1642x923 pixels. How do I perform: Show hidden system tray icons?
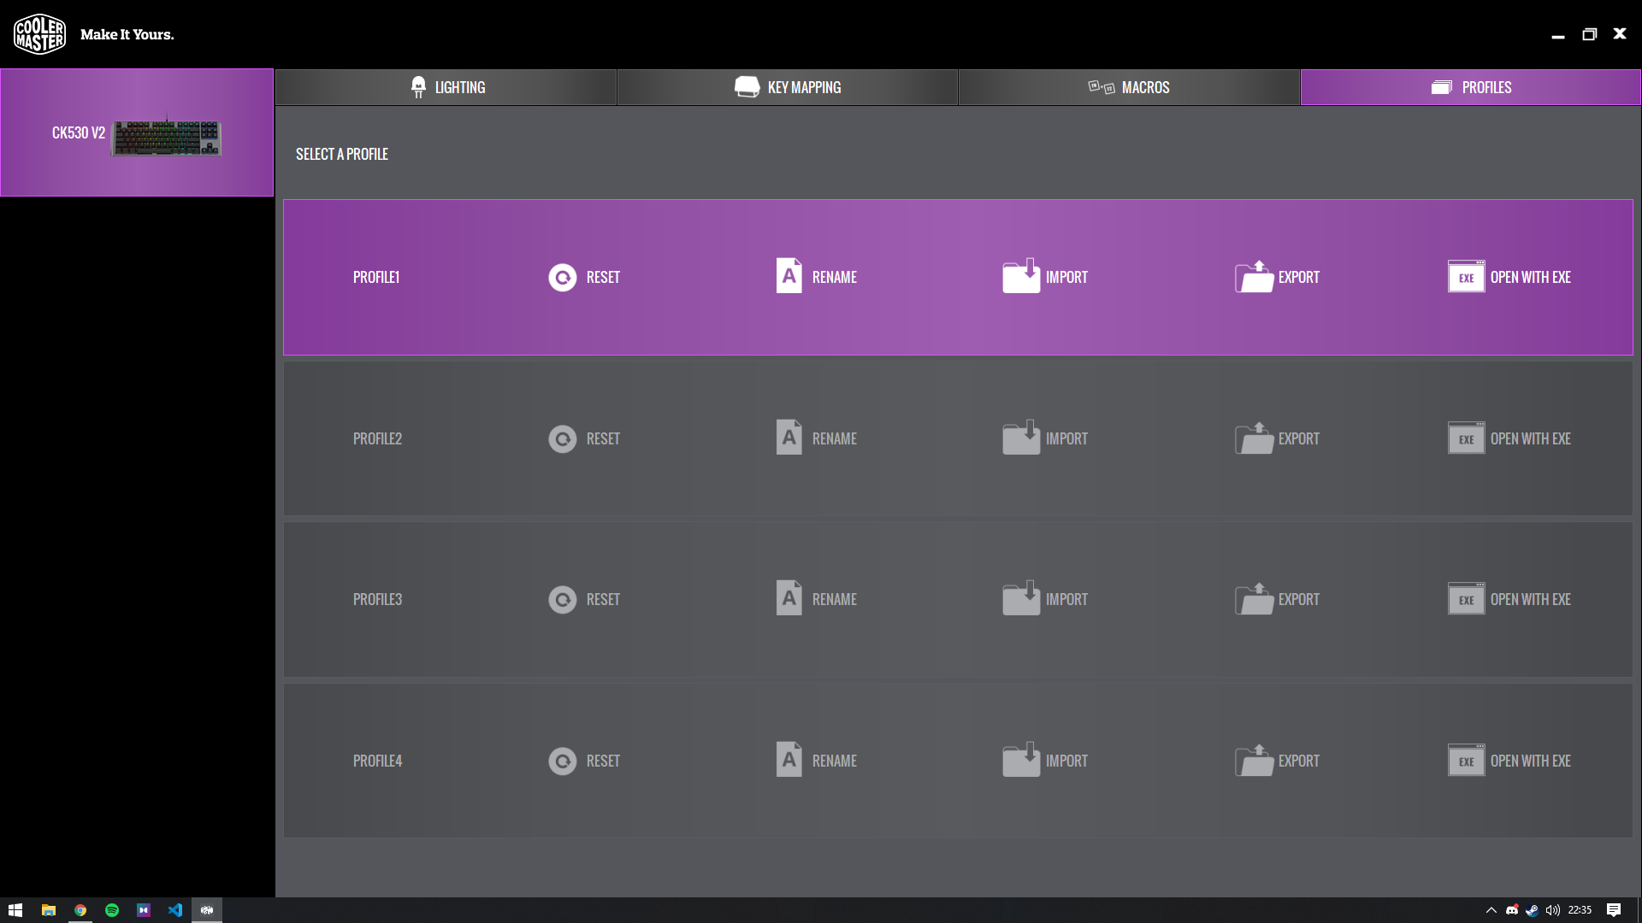click(1491, 910)
